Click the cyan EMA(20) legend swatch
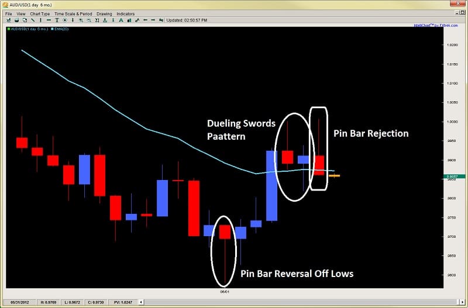The height and width of the screenshot is (308, 468). pos(52,29)
